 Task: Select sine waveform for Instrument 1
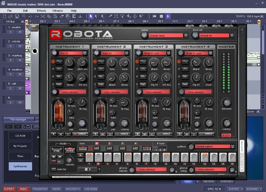point(59,61)
